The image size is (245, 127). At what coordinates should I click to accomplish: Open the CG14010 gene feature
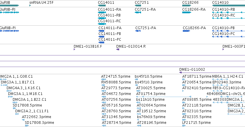(x=228, y=5)
